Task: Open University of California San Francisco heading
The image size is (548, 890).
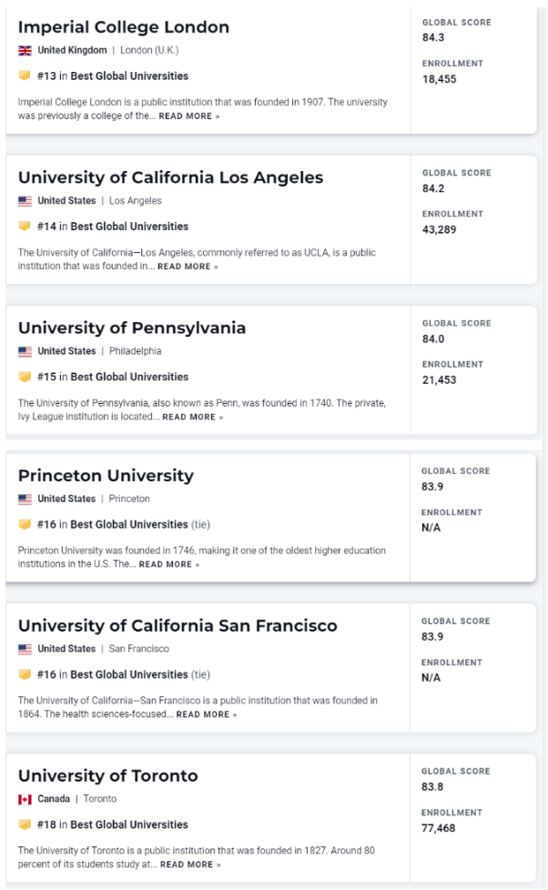Action: (178, 625)
